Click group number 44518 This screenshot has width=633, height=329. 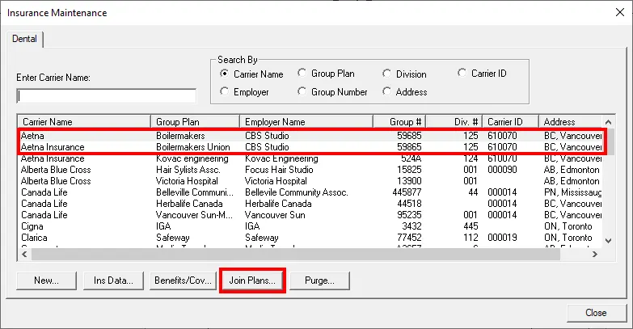coord(409,204)
